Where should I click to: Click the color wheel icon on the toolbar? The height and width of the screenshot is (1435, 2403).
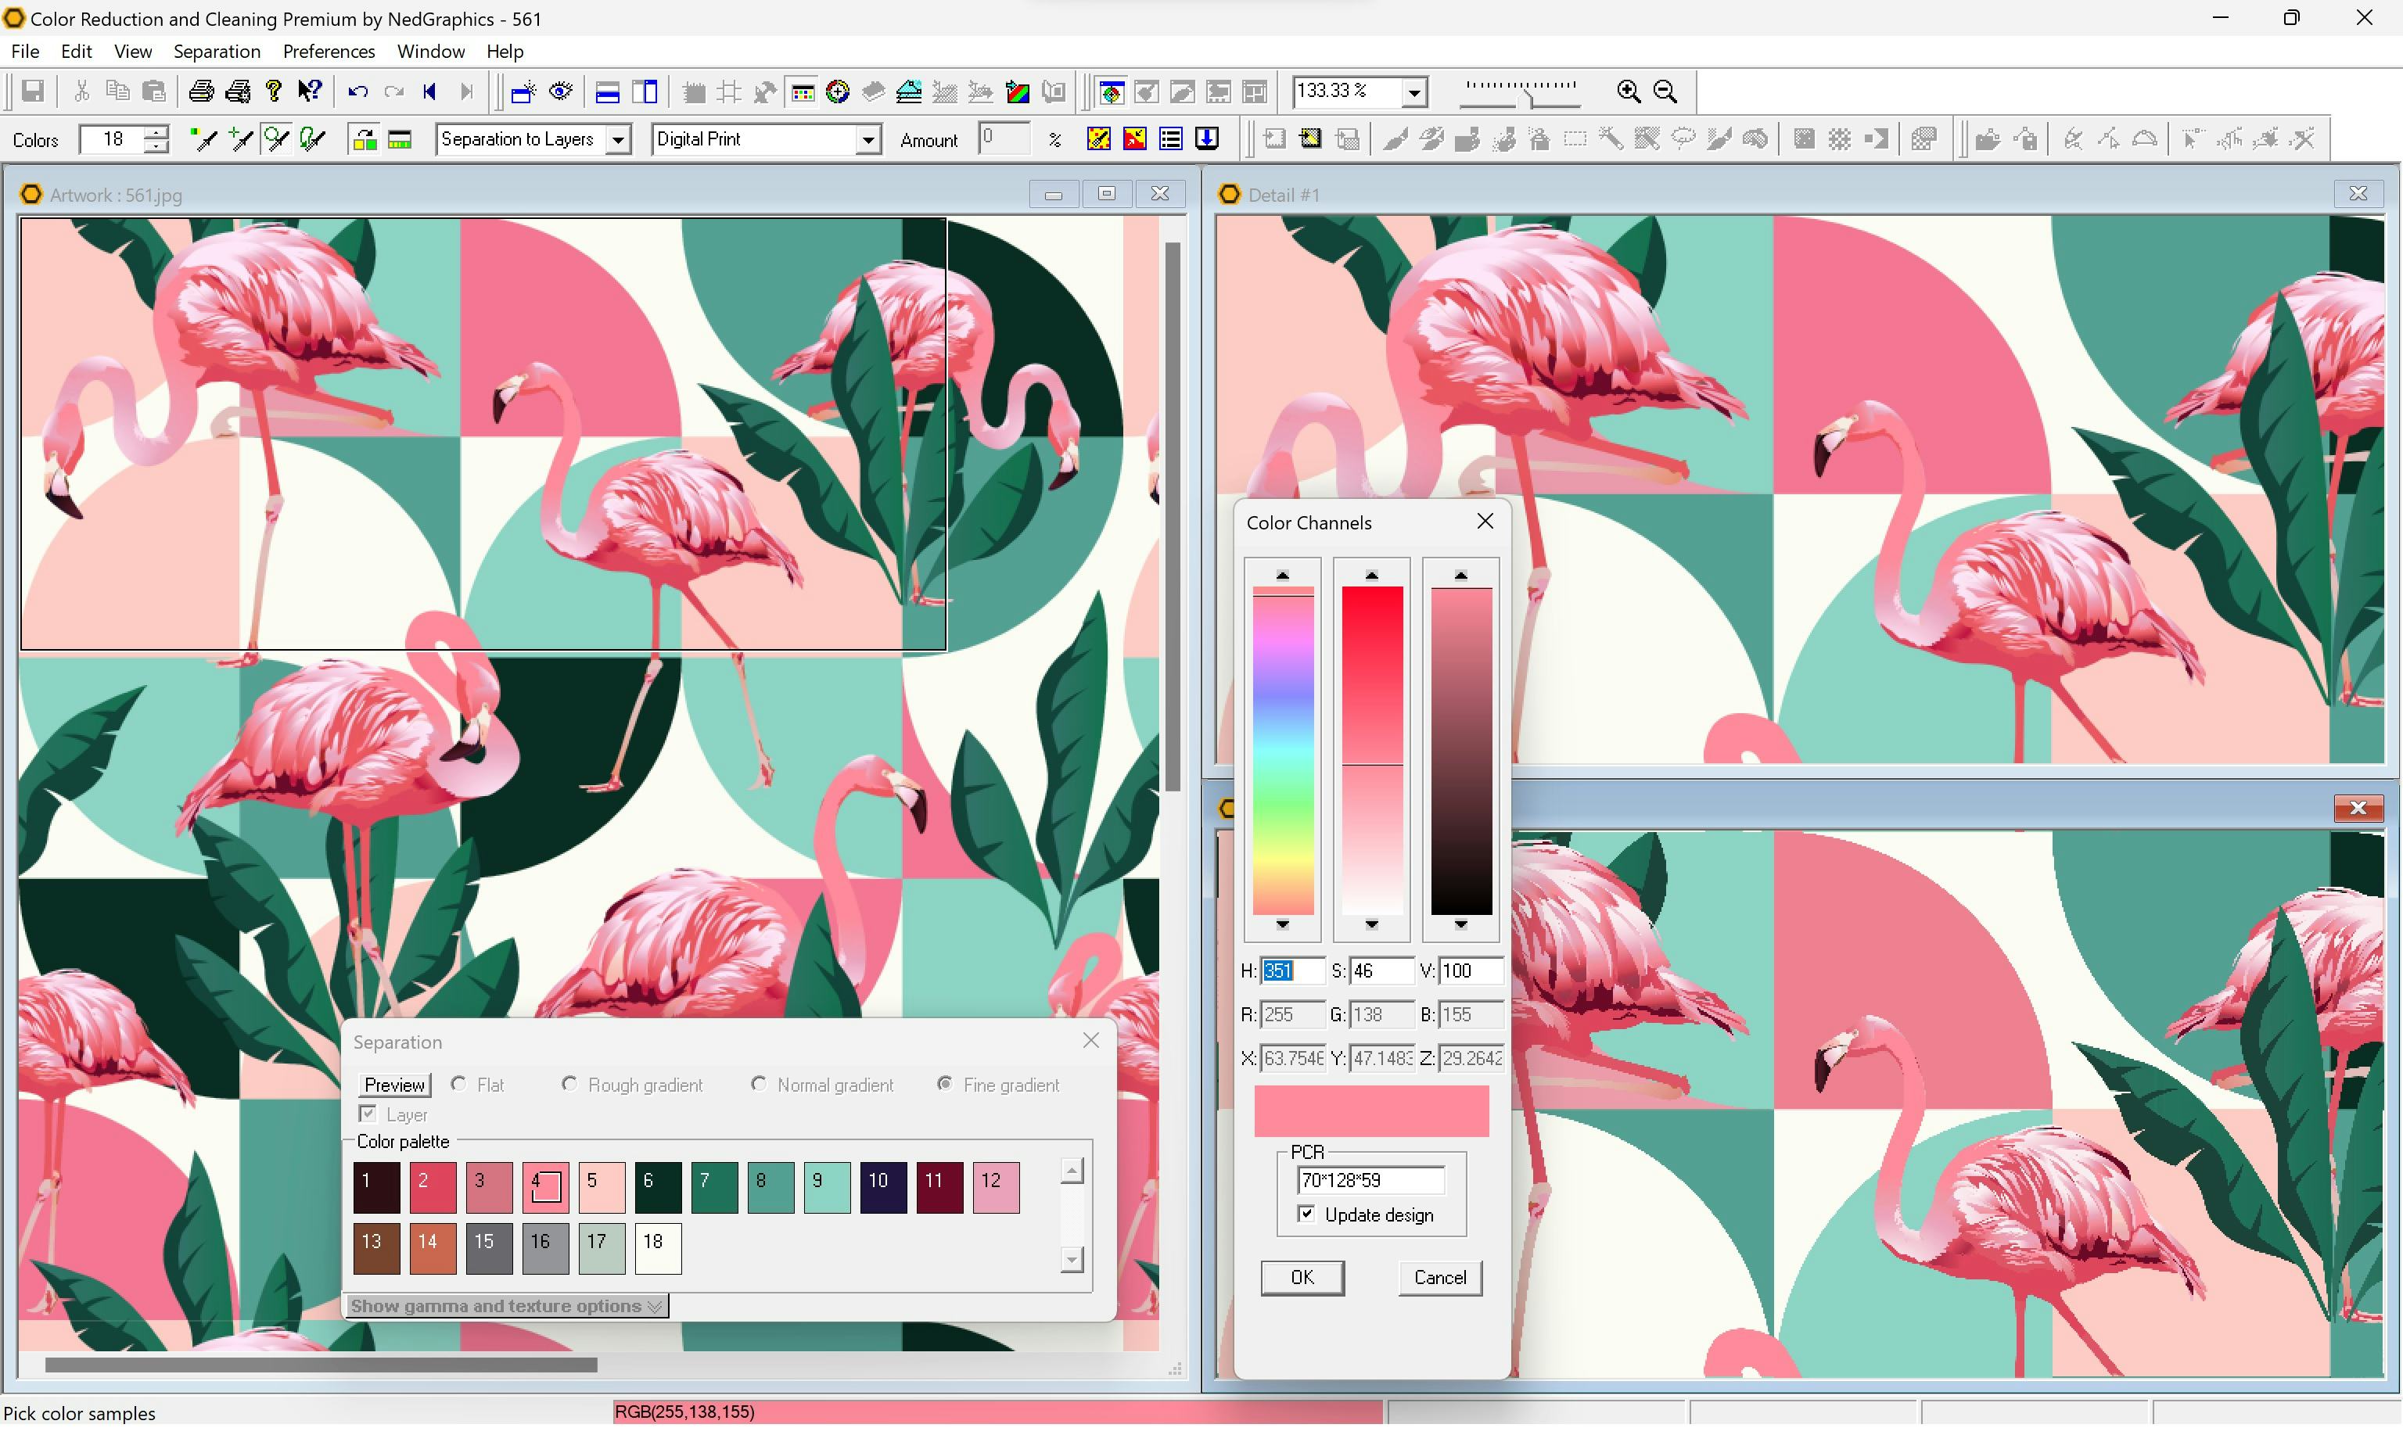pyautogui.click(x=838, y=91)
